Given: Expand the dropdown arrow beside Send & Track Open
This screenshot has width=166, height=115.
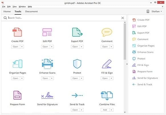Looking at the screenshot, I should pyautogui.click(x=82, y=110).
